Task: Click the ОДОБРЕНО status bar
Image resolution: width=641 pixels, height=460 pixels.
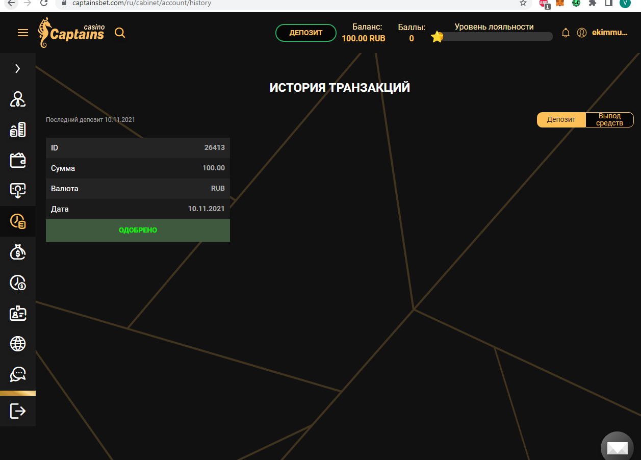Action: pyautogui.click(x=138, y=231)
